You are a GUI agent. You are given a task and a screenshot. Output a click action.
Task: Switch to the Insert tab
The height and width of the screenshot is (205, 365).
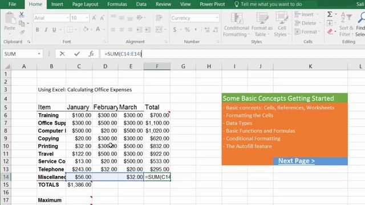click(57, 4)
